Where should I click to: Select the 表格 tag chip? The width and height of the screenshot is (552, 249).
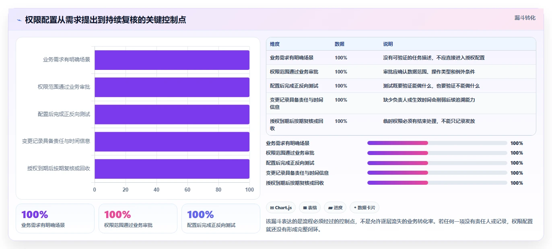click(x=310, y=208)
